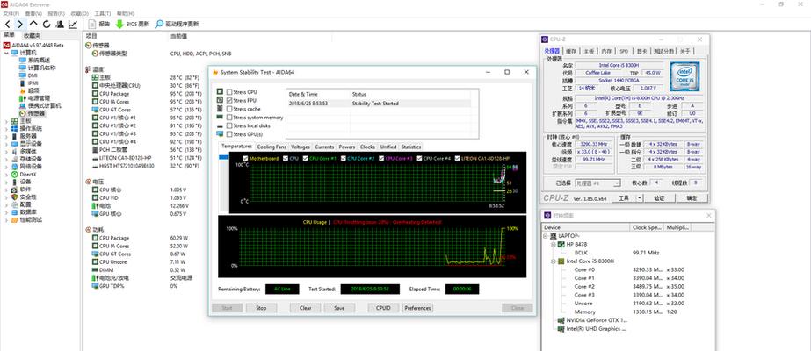The width and height of the screenshot is (811, 351).
Task: Select 便携式计算机 tree item
Action: coord(45,105)
